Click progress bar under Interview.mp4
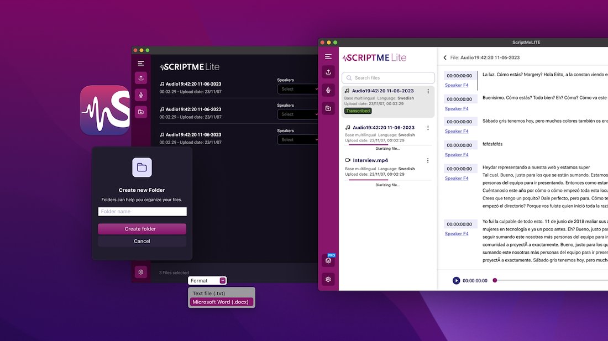The height and width of the screenshot is (341, 608). tap(388, 180)
